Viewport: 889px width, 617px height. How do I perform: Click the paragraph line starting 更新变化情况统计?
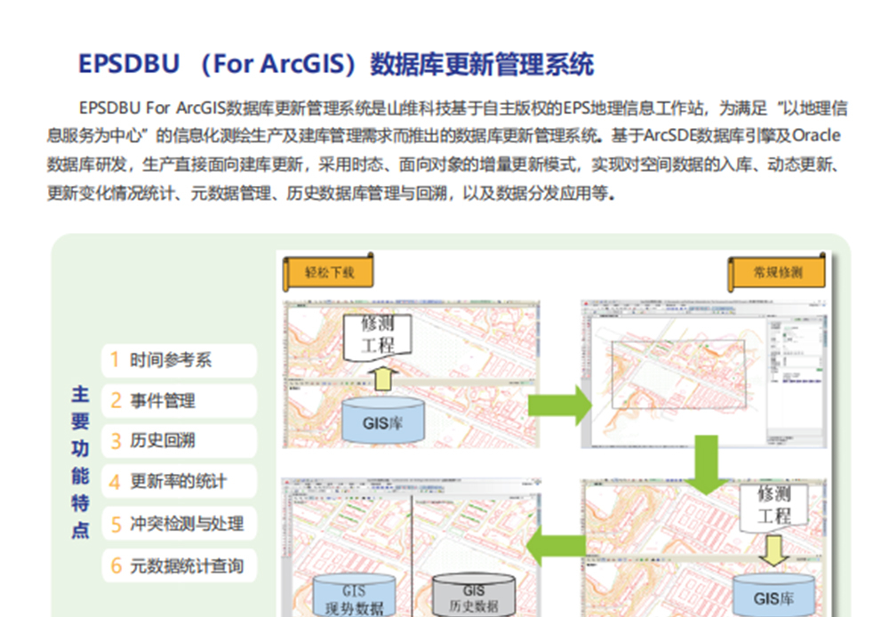[331, 194]
